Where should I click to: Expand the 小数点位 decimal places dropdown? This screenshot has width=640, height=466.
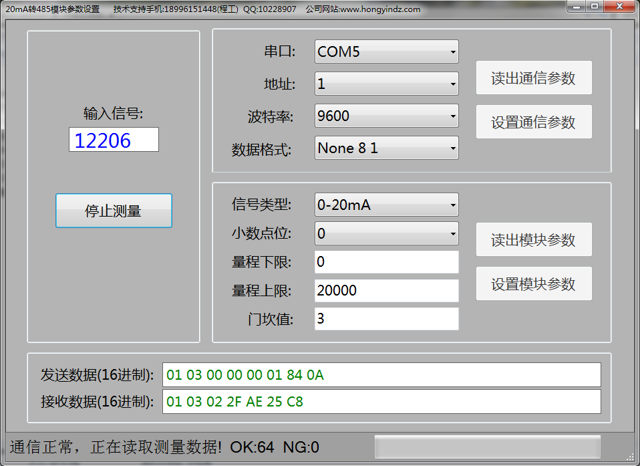pos(386,233)
